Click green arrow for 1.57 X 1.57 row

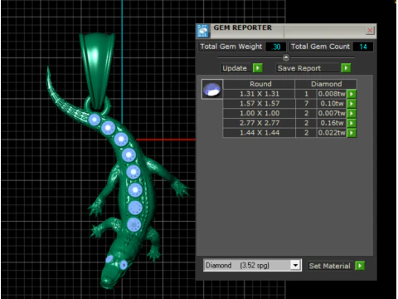tap(352, 104)
